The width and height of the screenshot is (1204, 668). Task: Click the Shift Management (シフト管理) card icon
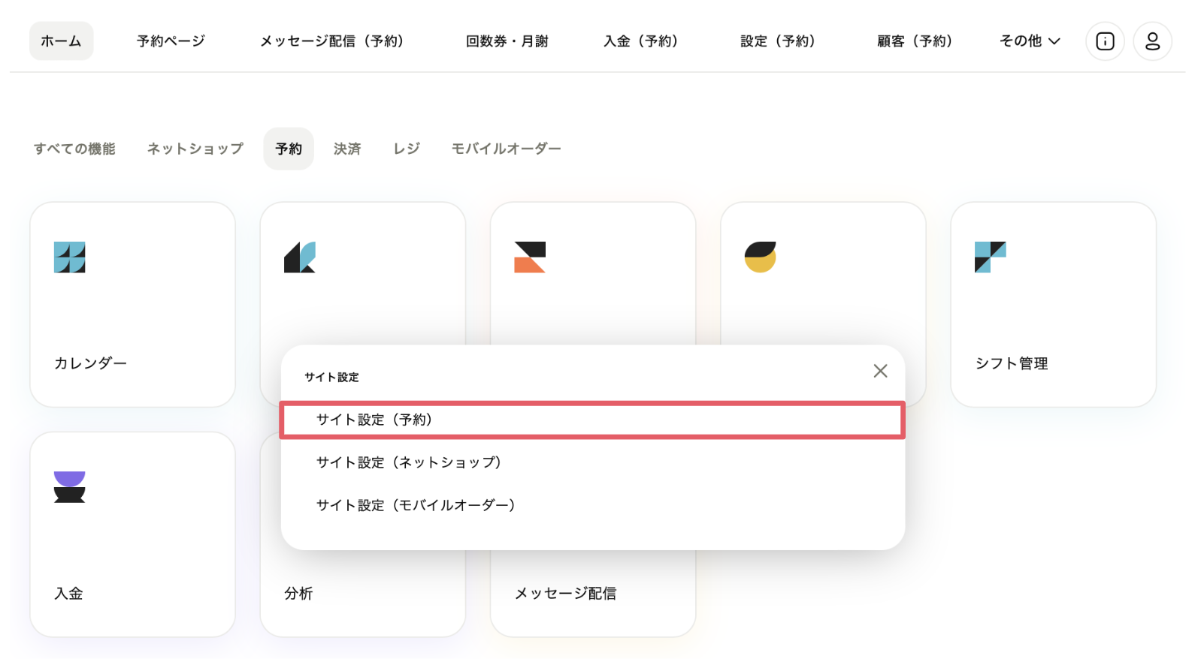tap(990, 257)
